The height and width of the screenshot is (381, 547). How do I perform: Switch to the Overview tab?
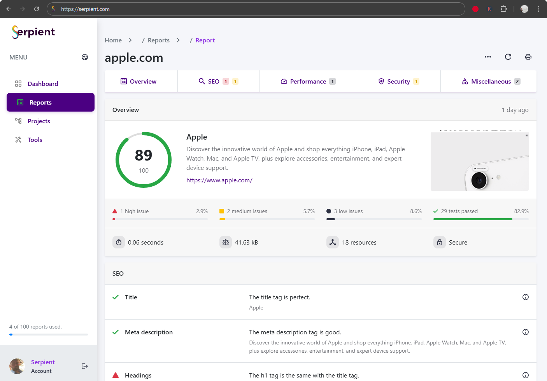(x=141, y=81)
